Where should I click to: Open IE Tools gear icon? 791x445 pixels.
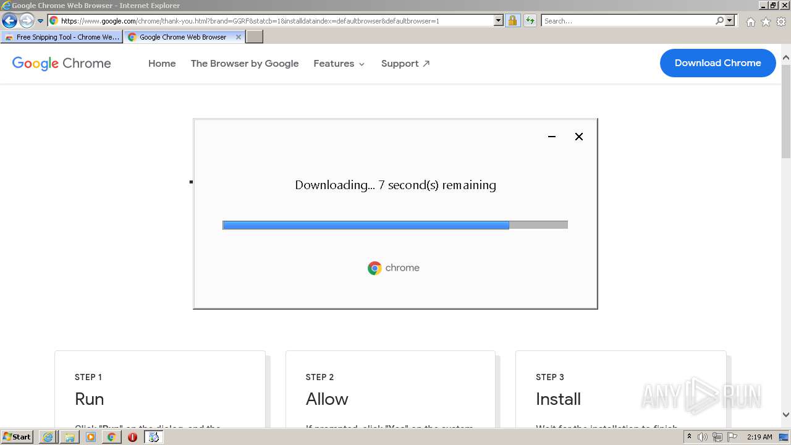point(781,22)
